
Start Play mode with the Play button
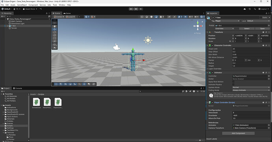coord(131,9)
